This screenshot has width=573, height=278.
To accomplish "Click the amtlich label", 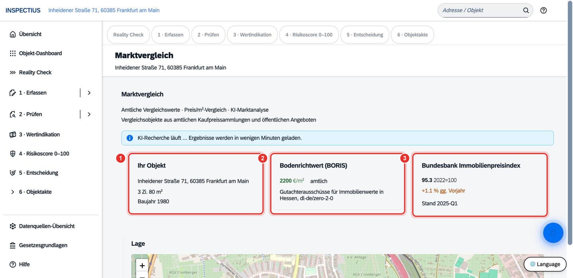I will click(319, 181).
